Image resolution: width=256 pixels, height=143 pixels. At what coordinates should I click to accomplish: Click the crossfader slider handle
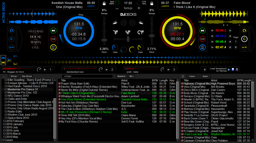(128, 39)
